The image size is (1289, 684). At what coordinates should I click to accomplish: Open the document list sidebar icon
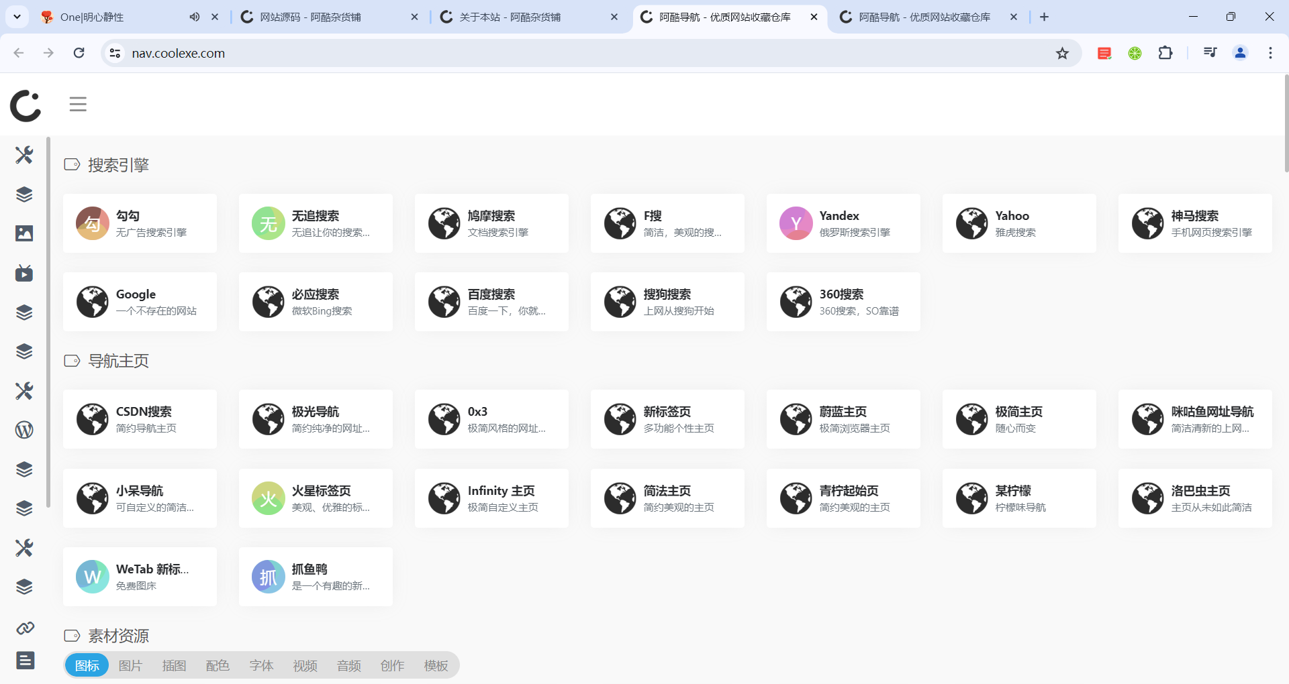tap(25, 661)
